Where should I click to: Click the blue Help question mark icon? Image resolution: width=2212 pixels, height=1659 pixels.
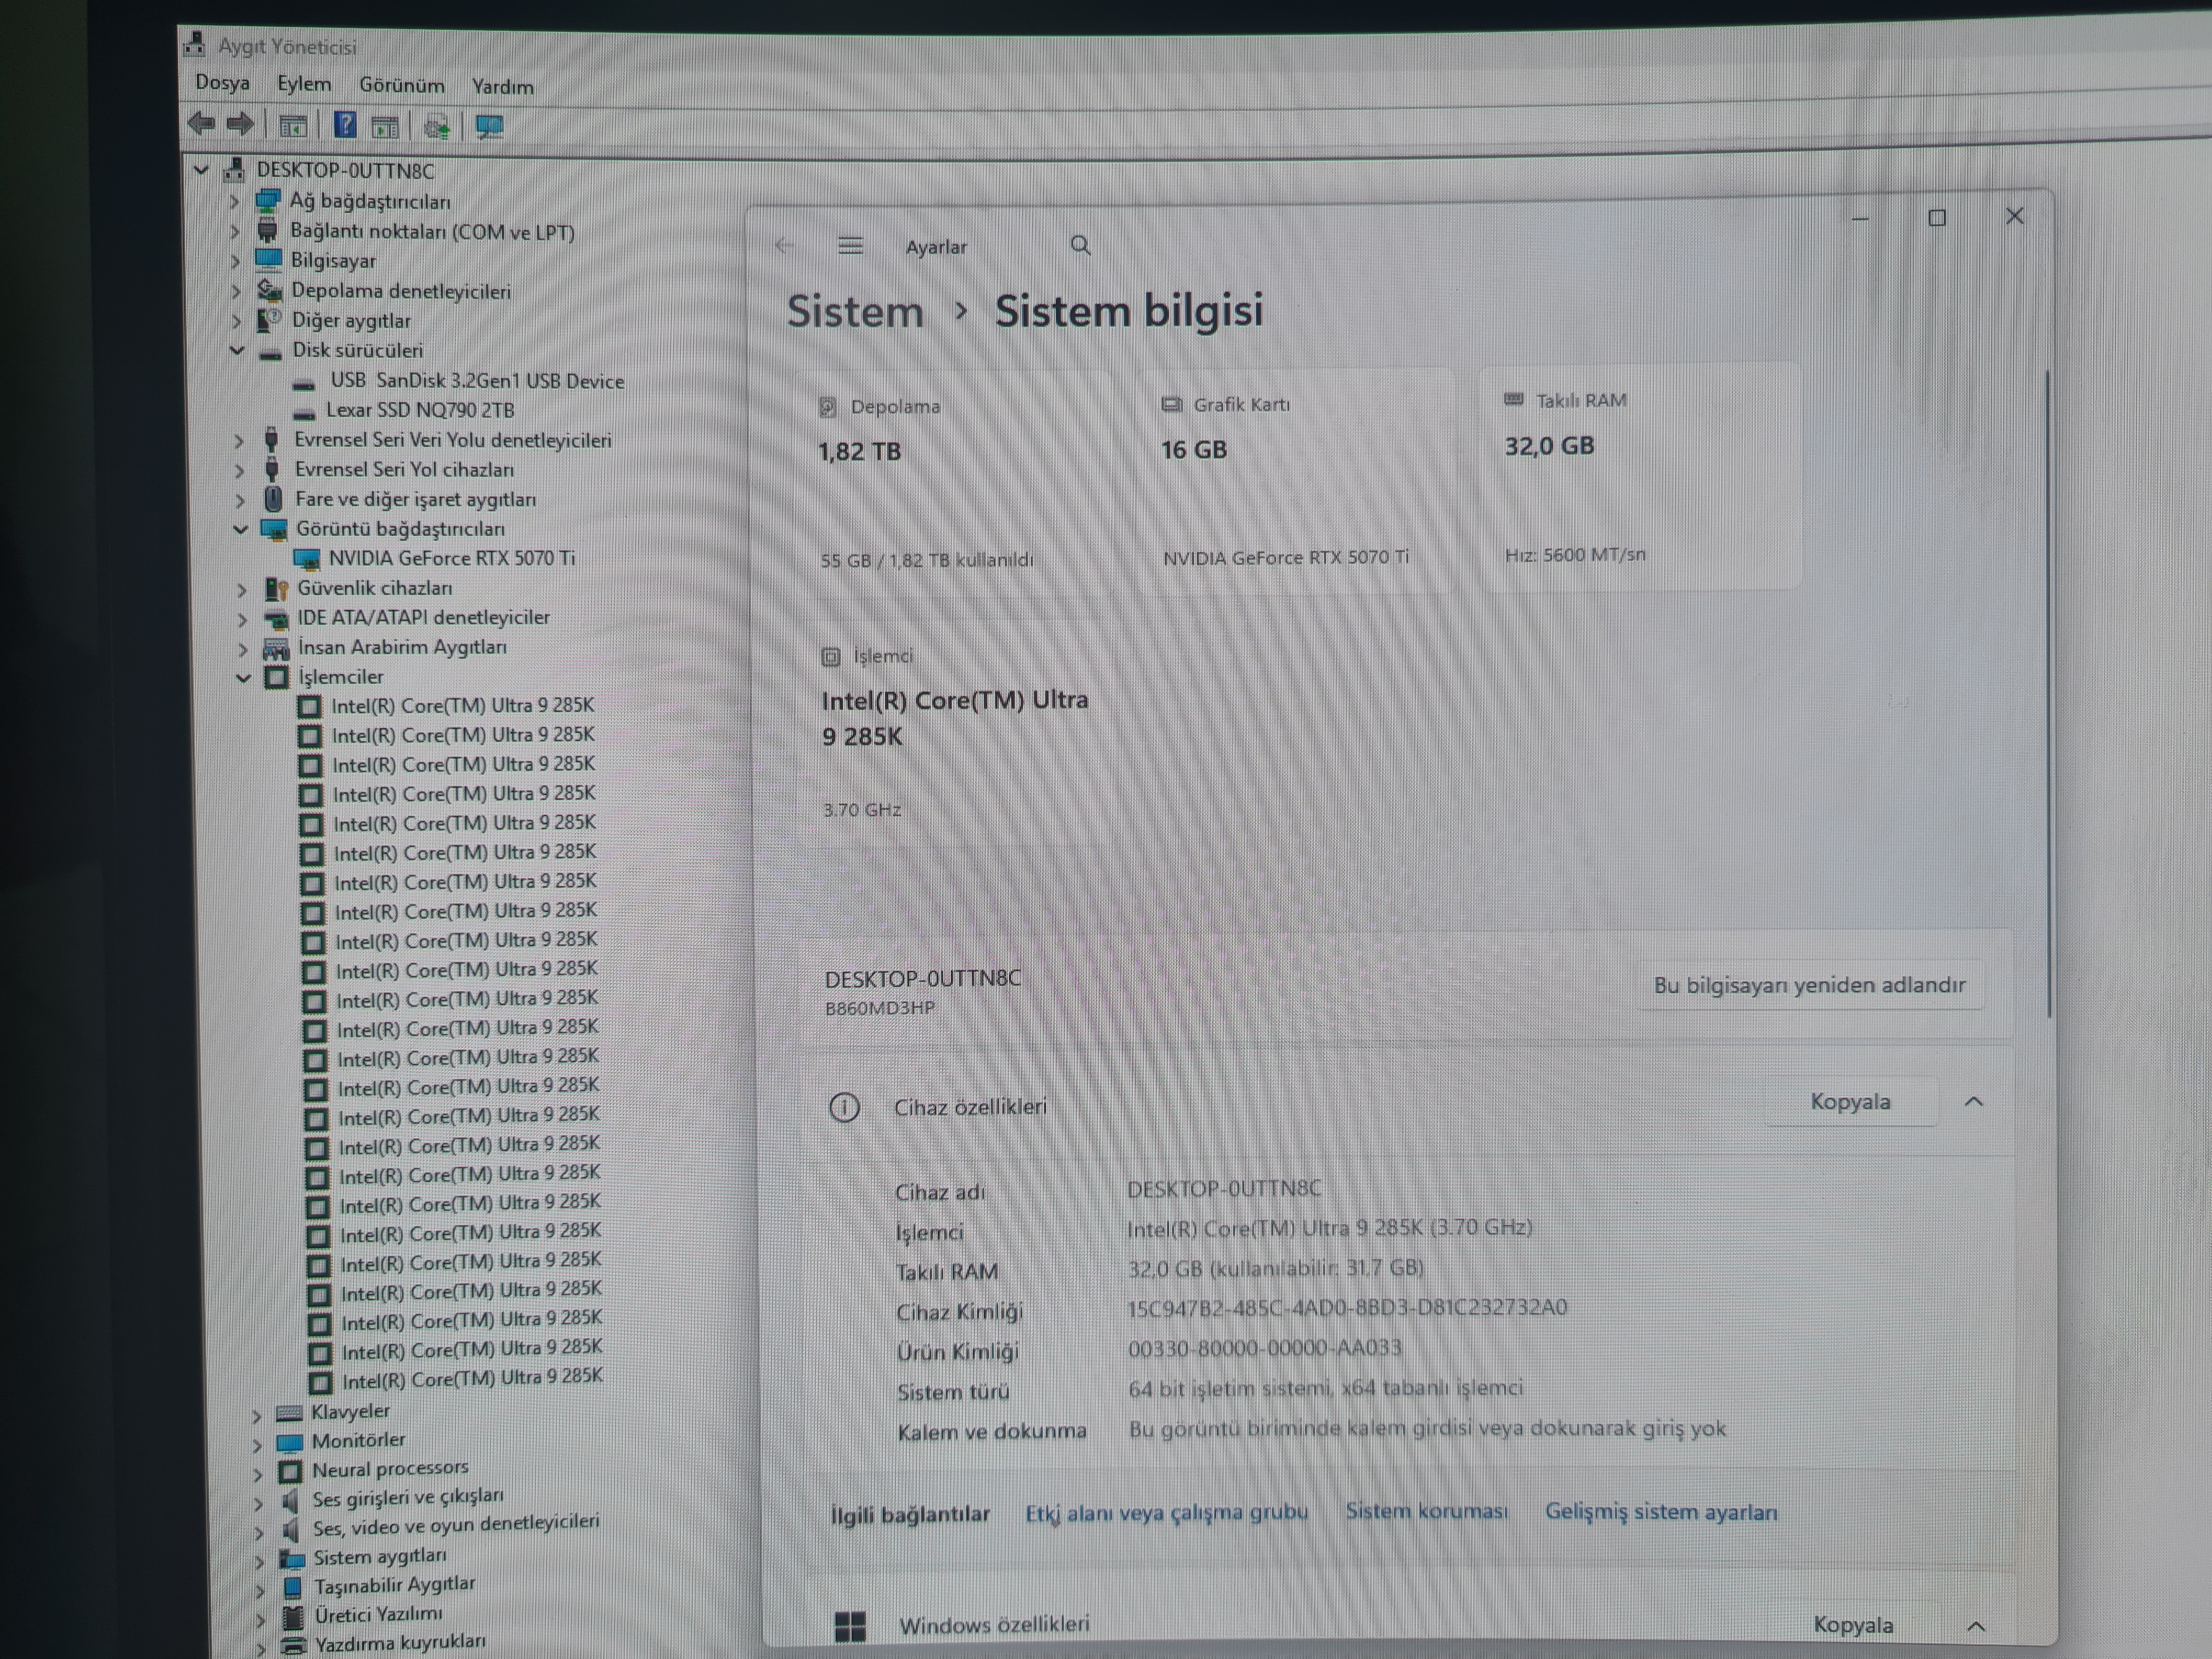coord(345,125)
